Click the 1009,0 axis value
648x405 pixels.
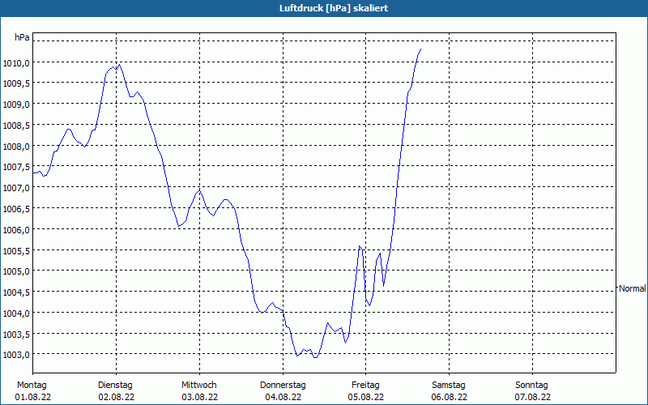(16, 105)
